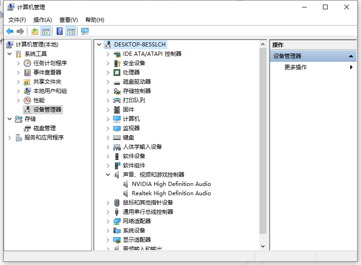Collapse the 系统工具 tree node
Screen dimensions: 361x265
pyautogui.click(x=10, y=54)
